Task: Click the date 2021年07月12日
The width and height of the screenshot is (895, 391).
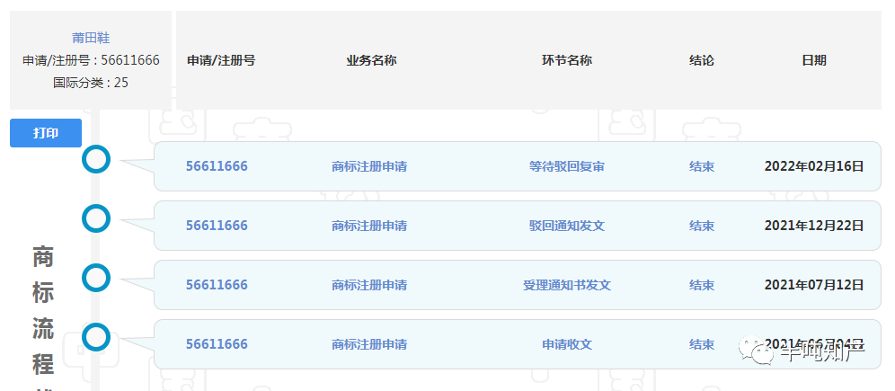Action: pyautogui.click(x=813, y=285)
